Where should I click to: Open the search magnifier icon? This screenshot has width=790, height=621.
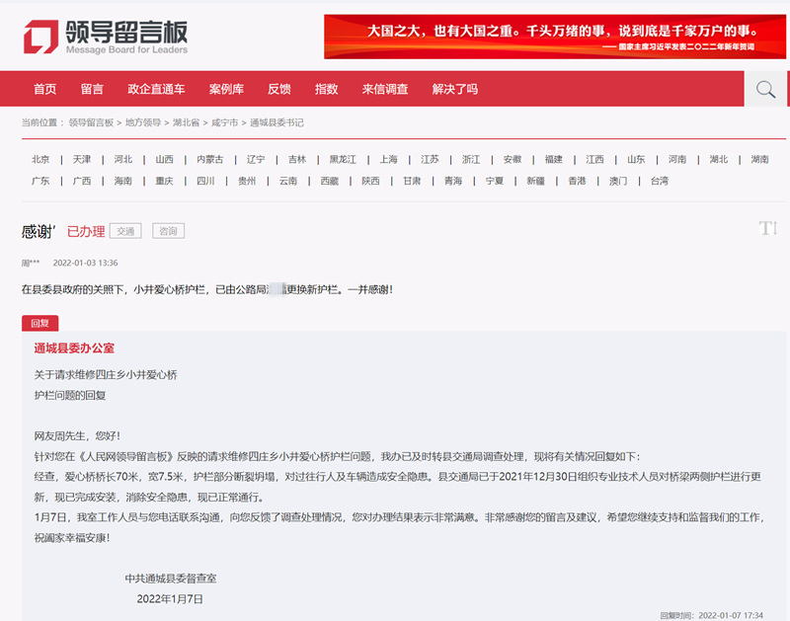(x=765, y=89)
